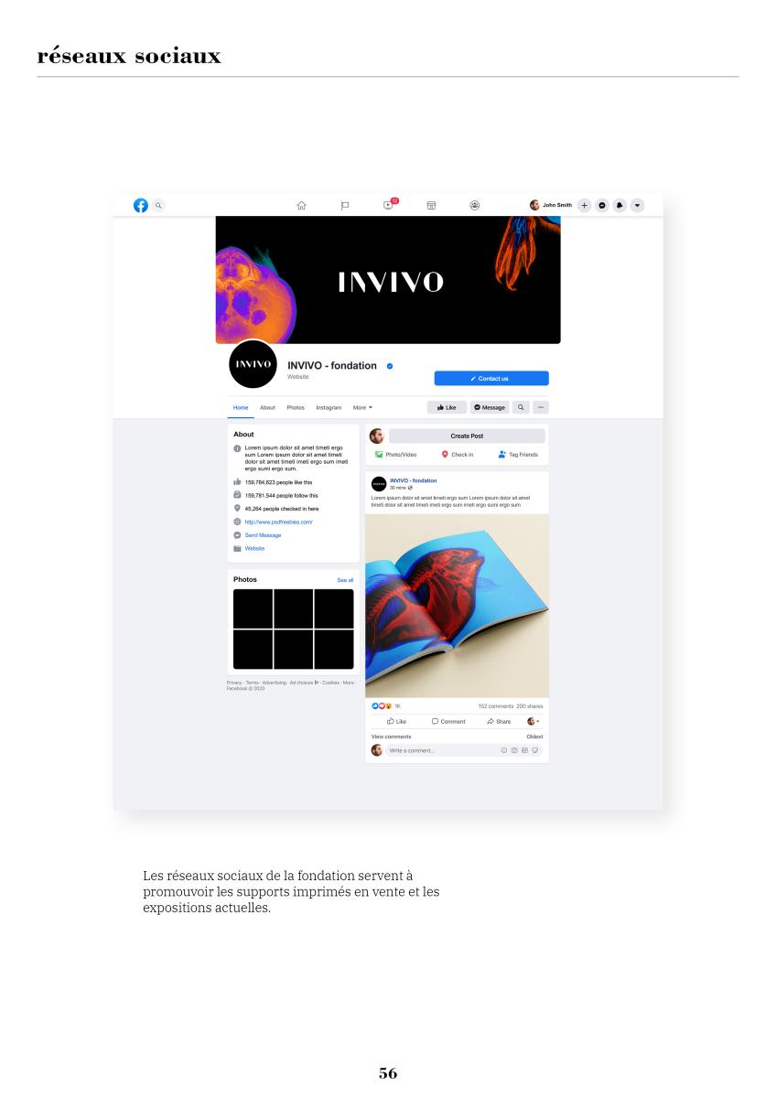Click the plus create icon

(x=585, y=205)
